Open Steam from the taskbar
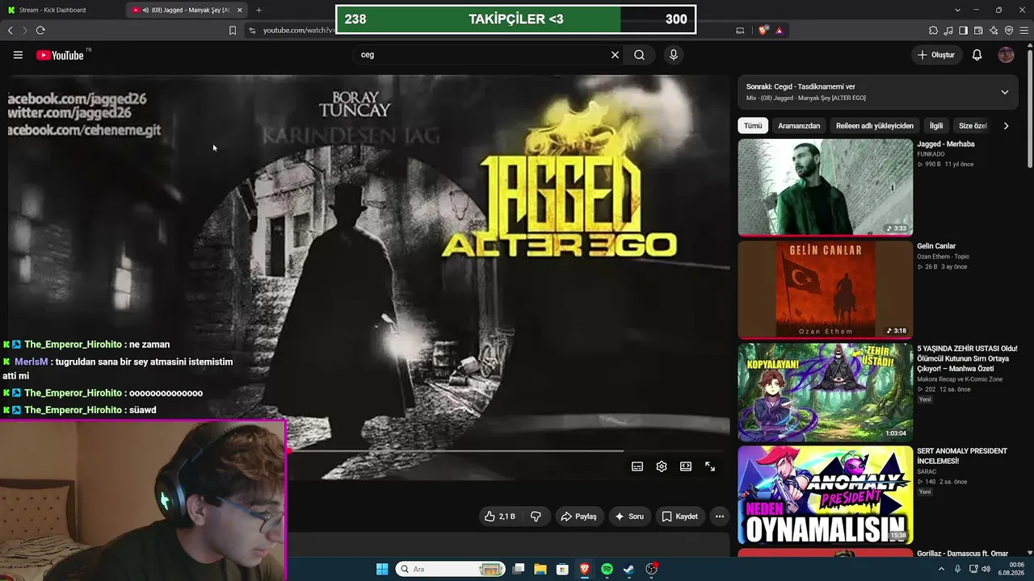 [x=629, y=569]
